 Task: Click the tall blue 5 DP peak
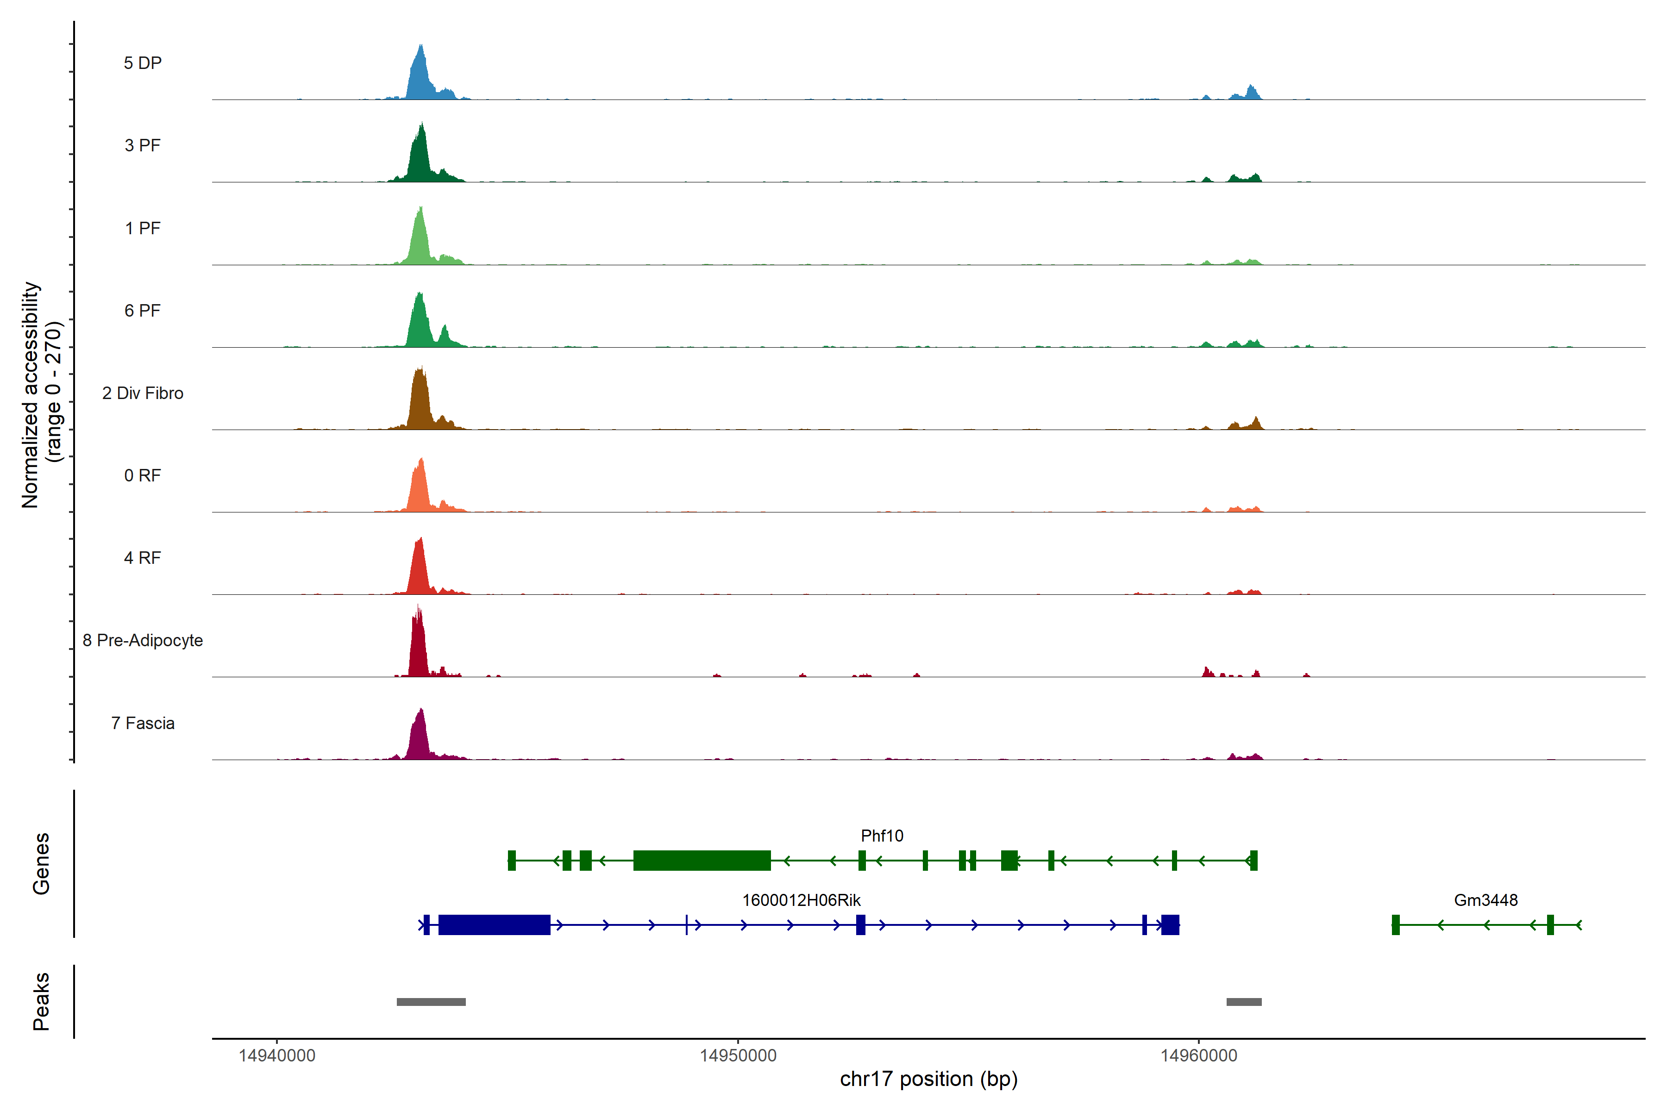(x=420, y=79)
